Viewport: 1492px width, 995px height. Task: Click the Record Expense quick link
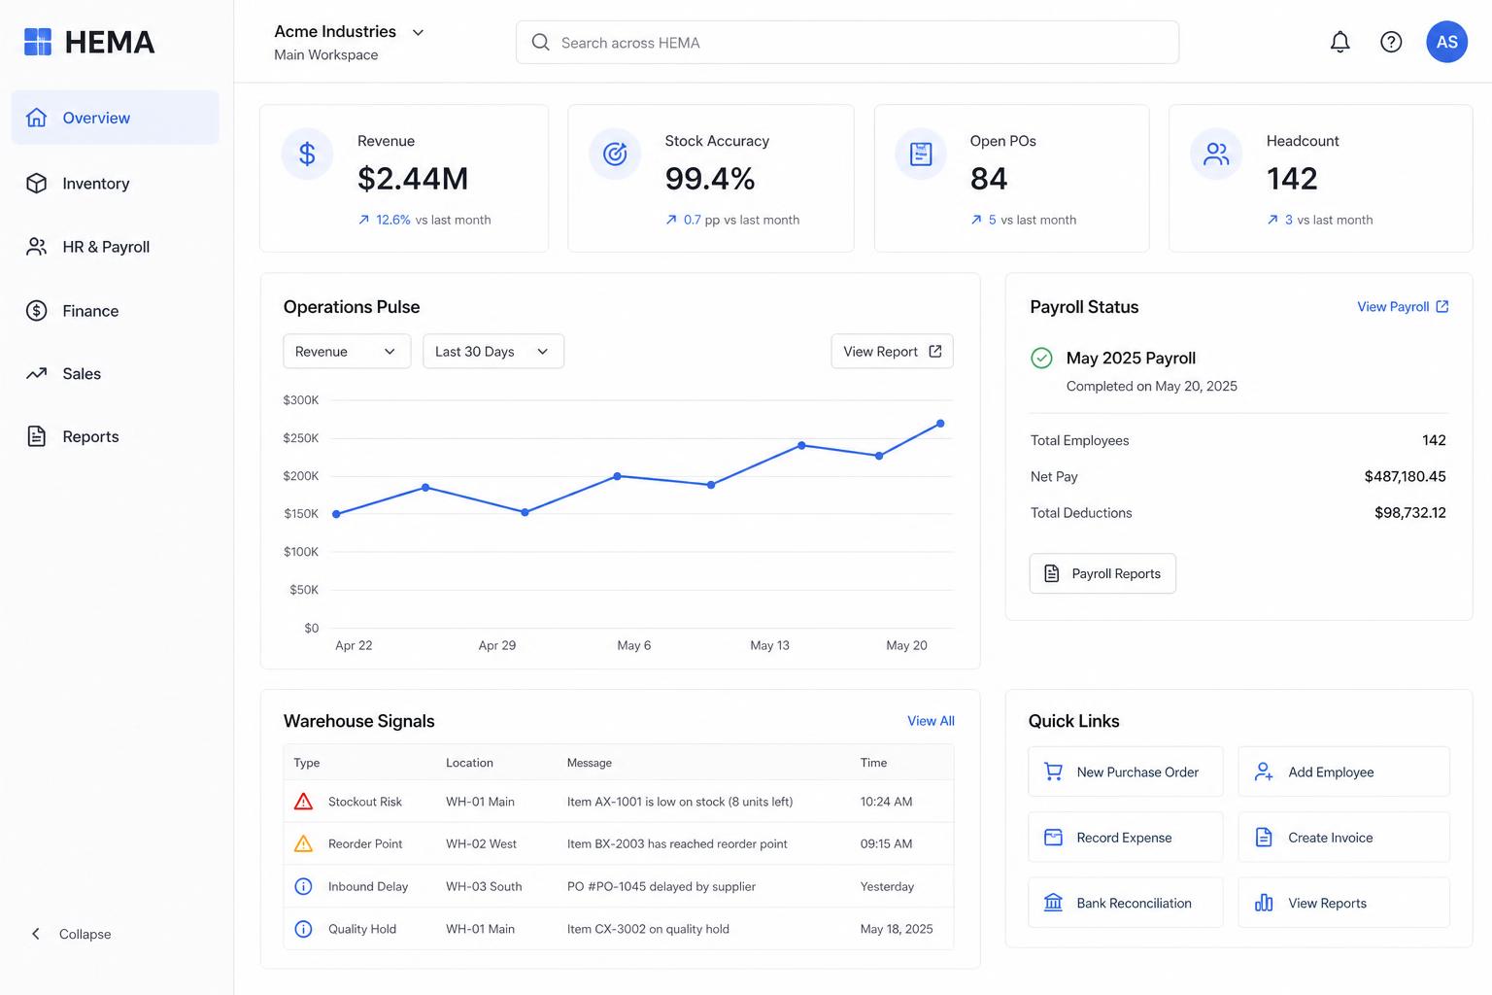[x=1126, y=838]
